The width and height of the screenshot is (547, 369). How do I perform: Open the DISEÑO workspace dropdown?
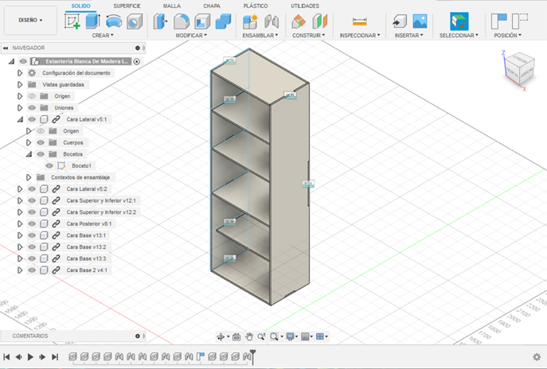[x=30, y=20]
